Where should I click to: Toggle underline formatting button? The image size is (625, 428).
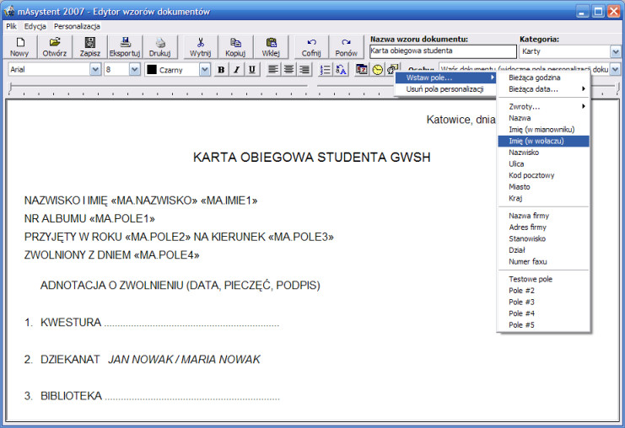coord(252,70)
